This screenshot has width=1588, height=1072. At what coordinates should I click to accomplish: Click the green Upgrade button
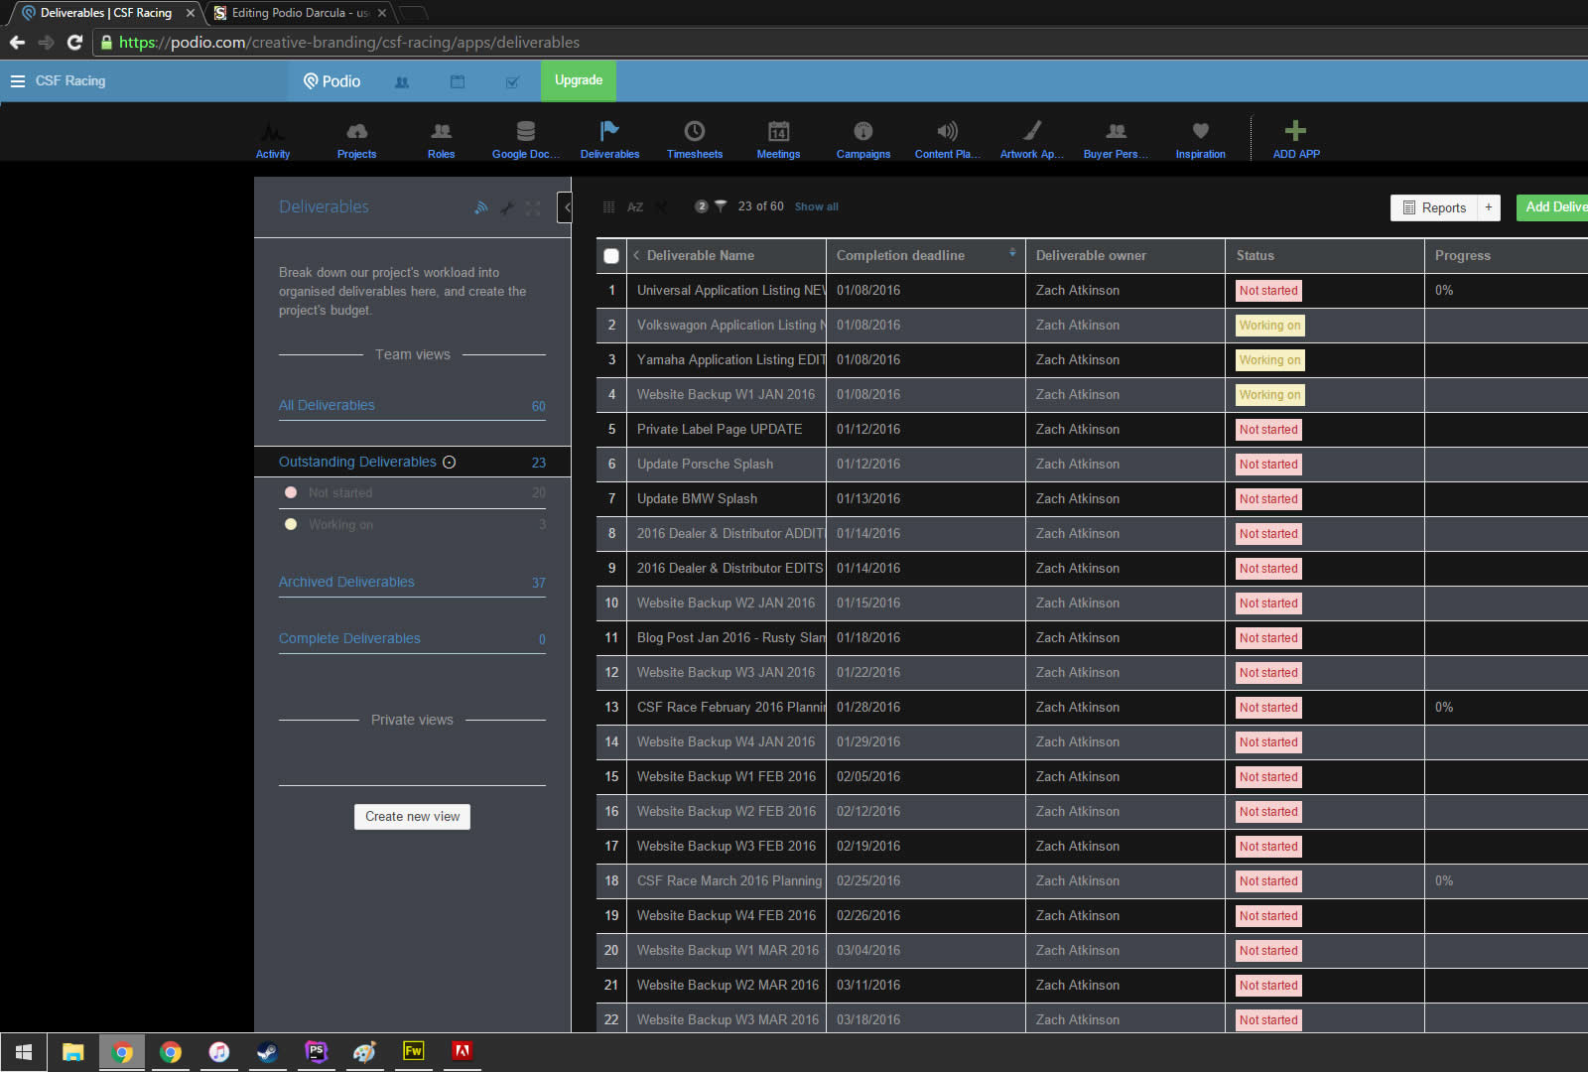[x=579, y=80]
